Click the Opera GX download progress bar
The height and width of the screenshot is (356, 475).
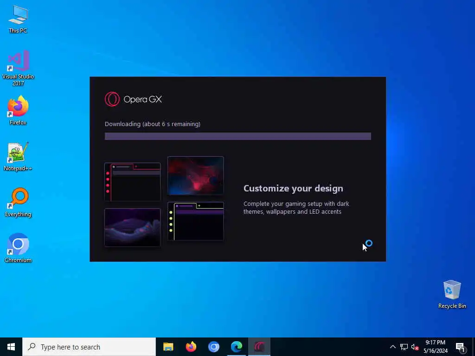click(238, 136)
